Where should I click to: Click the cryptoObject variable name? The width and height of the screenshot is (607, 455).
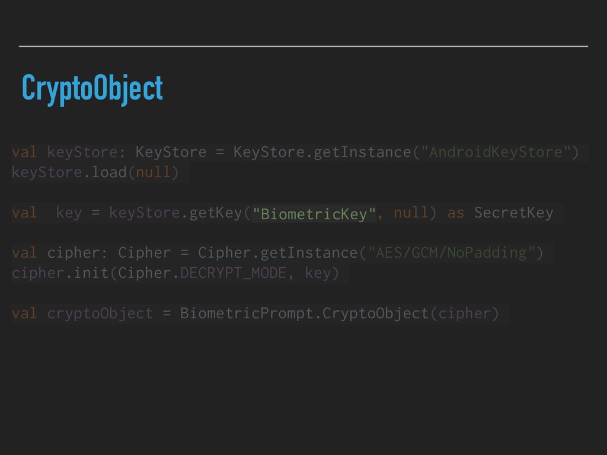click(100, 313)
